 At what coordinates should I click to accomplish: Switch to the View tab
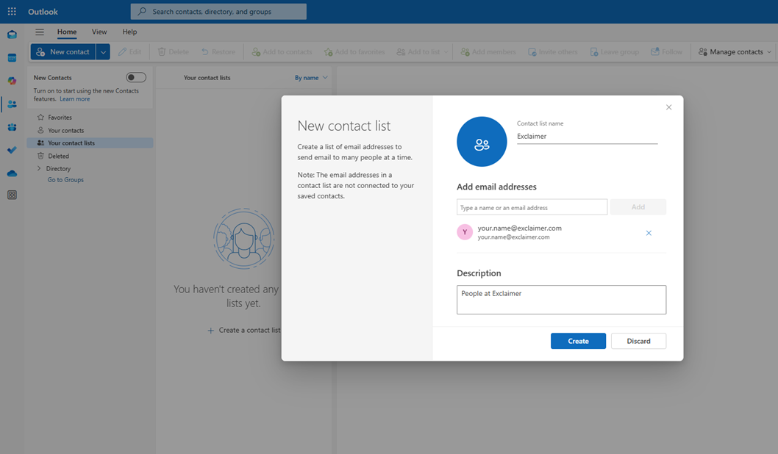point(99,32)
